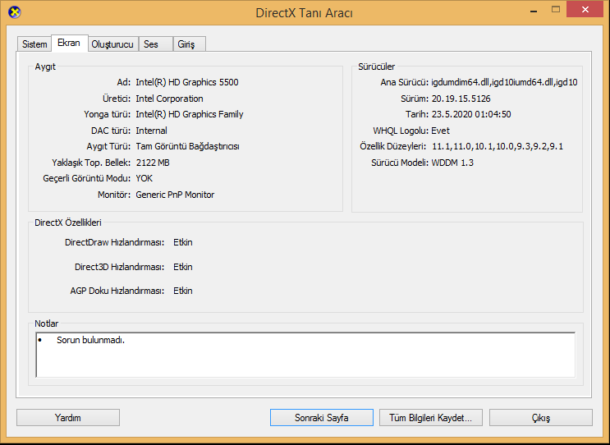Click the 'Geçerli Görüntü Modu:' label
This screenshot has height=445, width=610.
coord(87,178)
